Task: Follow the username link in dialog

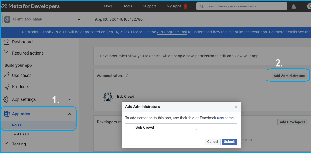Action: [x=225, y=118]
